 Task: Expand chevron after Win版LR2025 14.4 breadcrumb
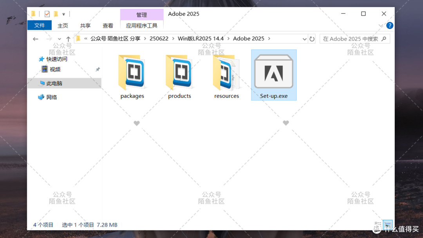[228, 38]
